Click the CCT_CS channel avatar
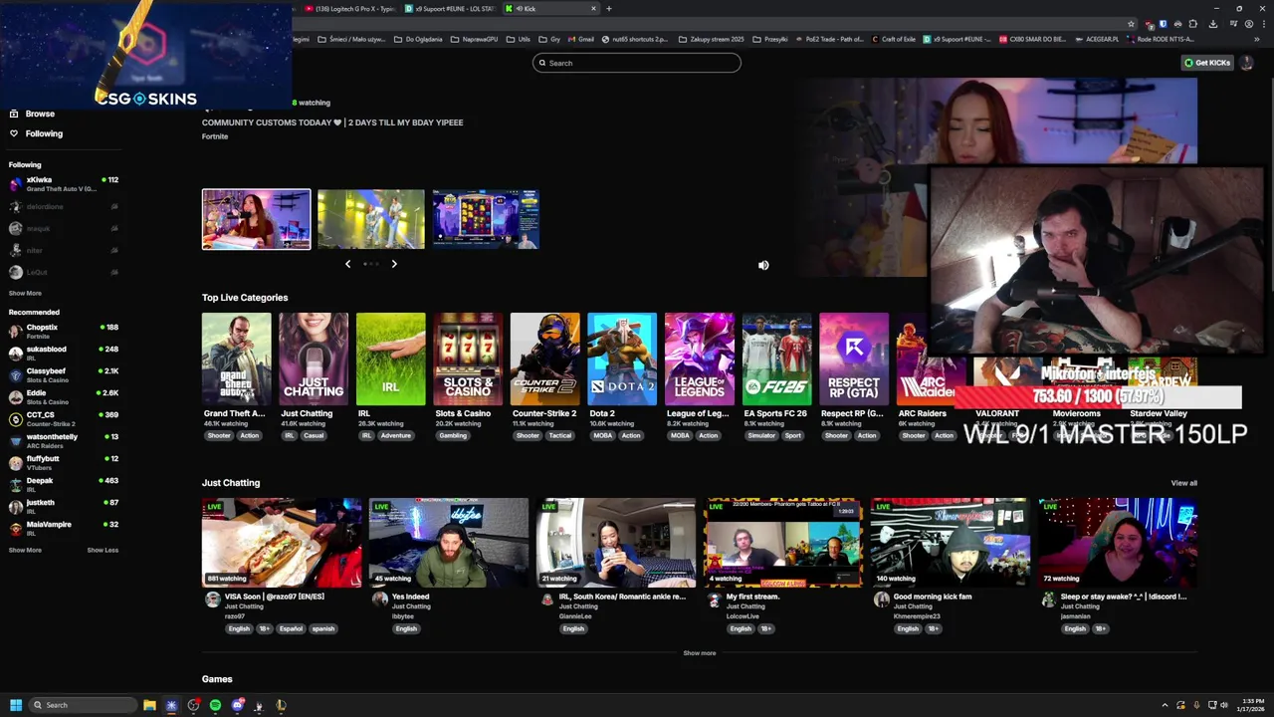This screenshot has width=1274, height=717. (x=15, y=419)
